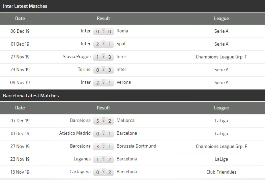Select the Borussia Dortmund team name

tap(136, 146)
